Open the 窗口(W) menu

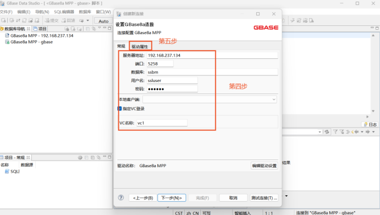tap(103, 12)
